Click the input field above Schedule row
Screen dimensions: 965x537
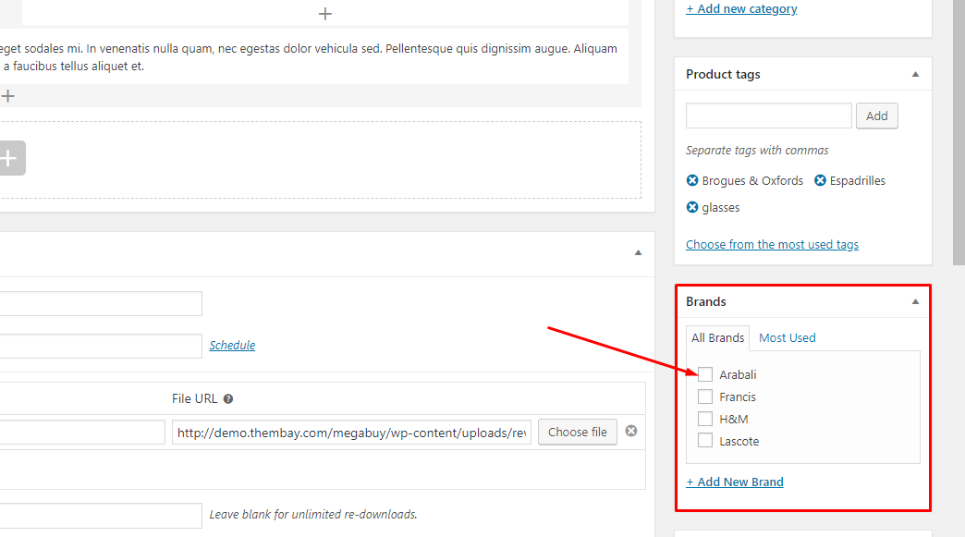(101, 303)
